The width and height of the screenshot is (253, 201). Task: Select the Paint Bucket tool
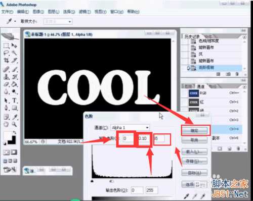tap(14, 84)
